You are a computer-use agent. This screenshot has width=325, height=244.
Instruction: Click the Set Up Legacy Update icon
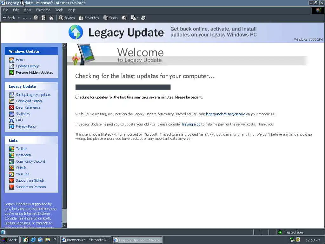click(12, 95)
